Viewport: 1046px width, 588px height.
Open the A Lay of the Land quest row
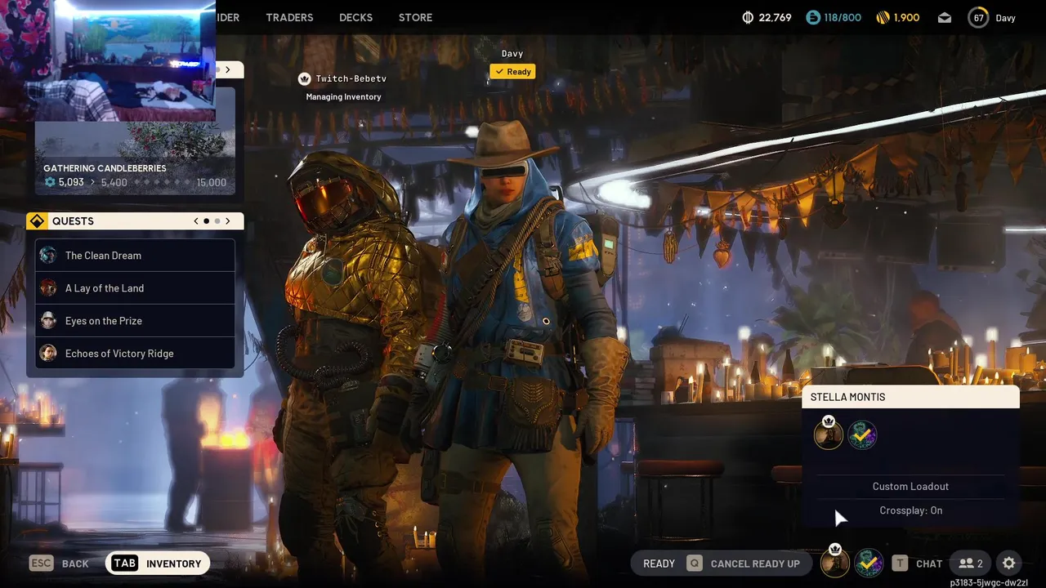coord(136,288)
